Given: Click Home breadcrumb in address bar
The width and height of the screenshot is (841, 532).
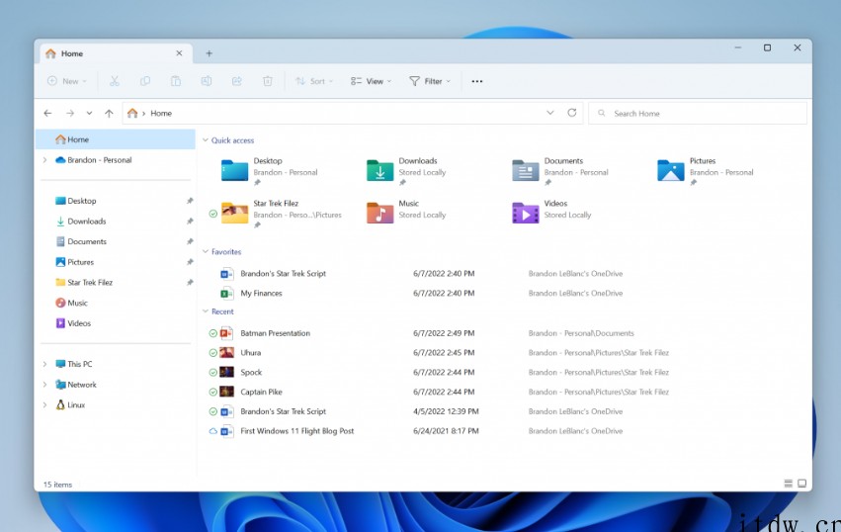Looking at the screenshot, I should point(161,114).
